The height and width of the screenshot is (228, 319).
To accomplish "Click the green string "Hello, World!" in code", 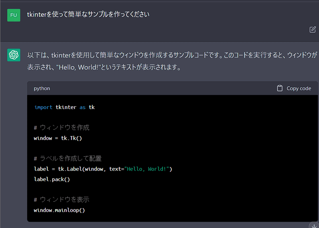I will (x=147, y=169).
